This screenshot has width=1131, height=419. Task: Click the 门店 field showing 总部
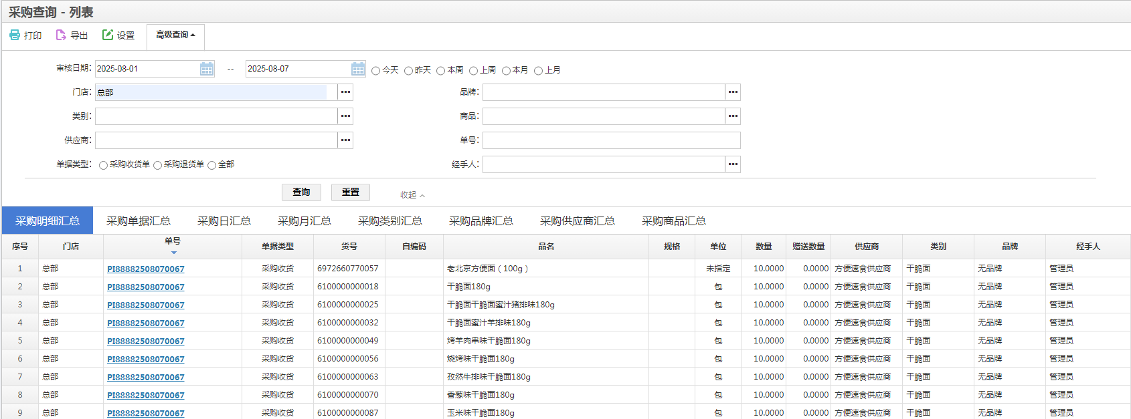[216, 92]
